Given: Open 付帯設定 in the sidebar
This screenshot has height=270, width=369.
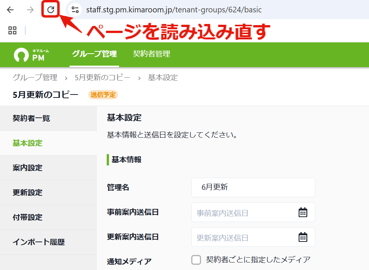Looking at the screenshot, I should [x=48, y=217].
